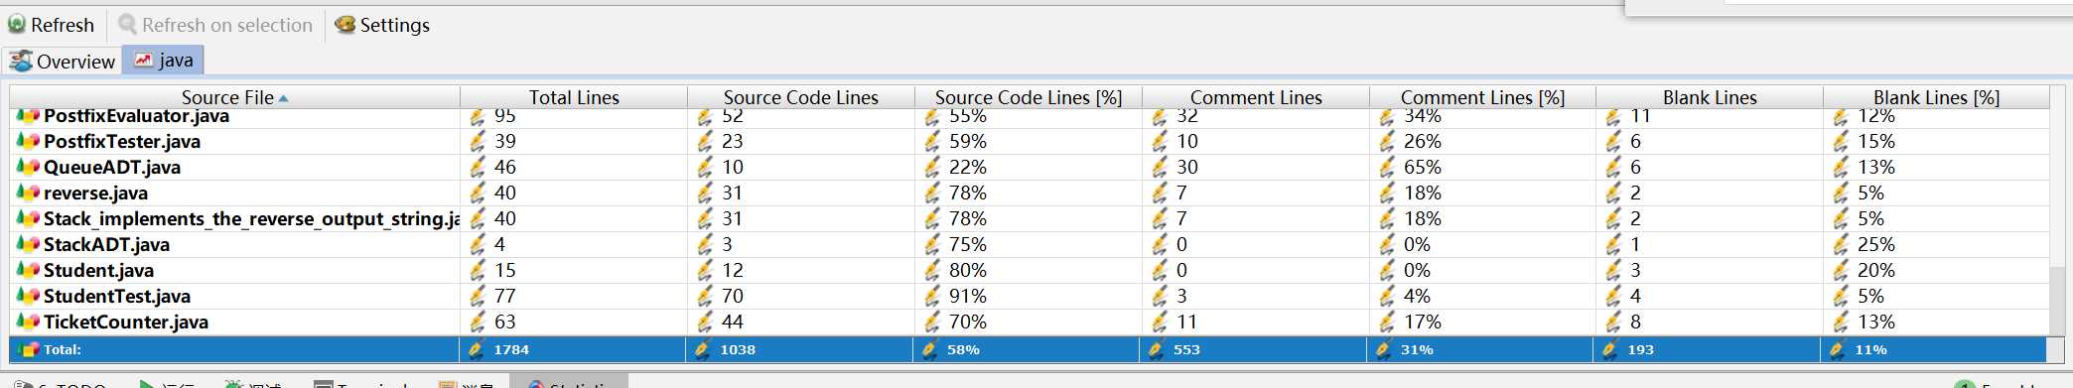This screenshot has height=388, width=2073.
Task: Click StudentTest.java's 91% source code percentage
Action: coord(968,296)
